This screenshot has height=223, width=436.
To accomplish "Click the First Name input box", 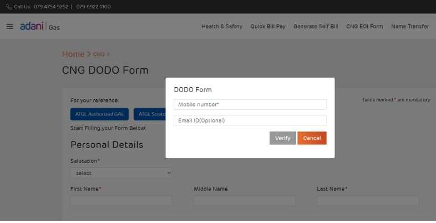I will (x=121, y=201).
